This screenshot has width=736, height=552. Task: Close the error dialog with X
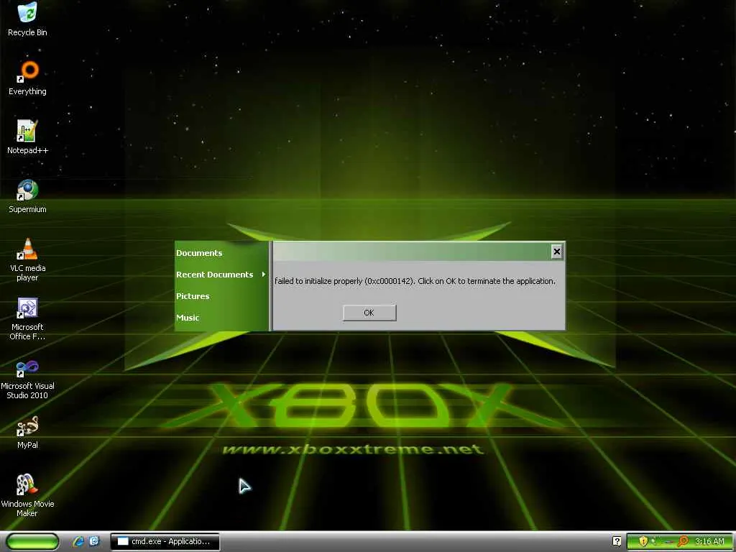click(557, 252)
